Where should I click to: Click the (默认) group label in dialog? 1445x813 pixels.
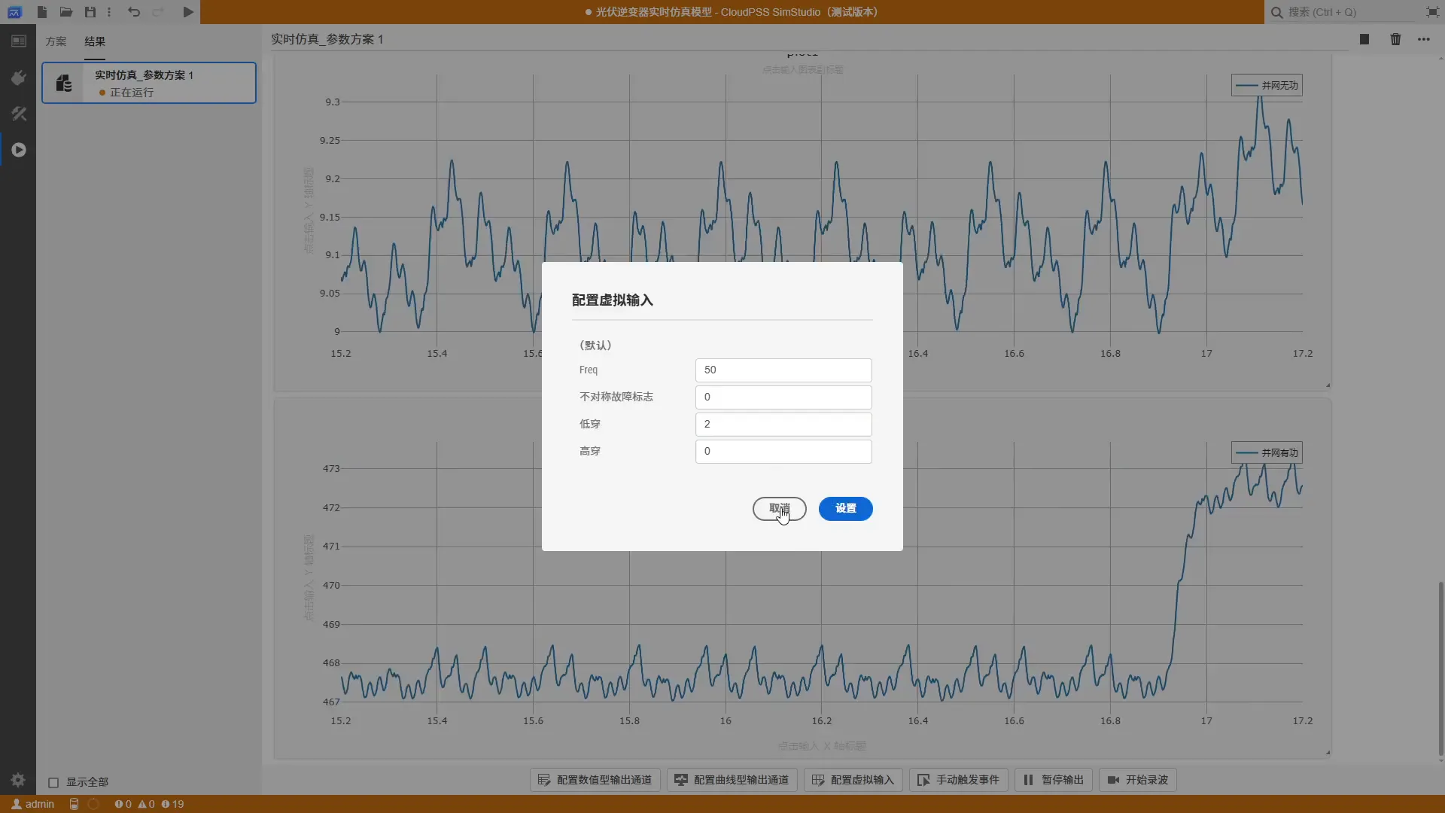click(595, 346)
